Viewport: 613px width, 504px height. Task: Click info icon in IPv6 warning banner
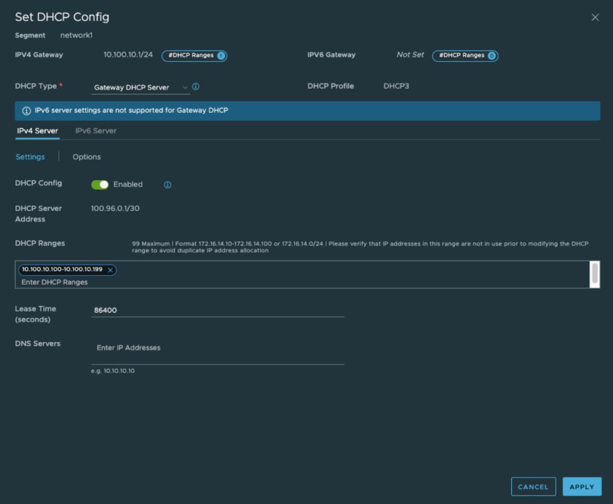(26, 111)
